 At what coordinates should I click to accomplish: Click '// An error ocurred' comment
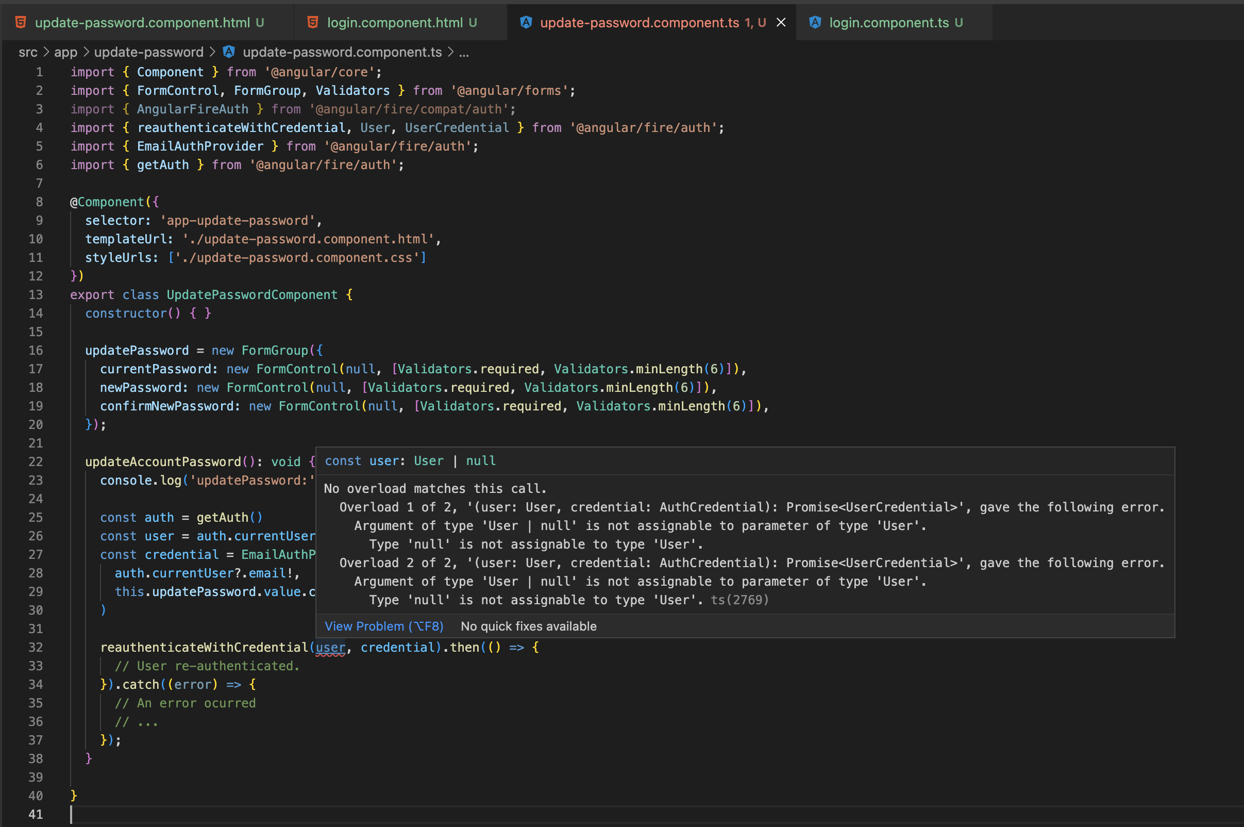point(185,703)
